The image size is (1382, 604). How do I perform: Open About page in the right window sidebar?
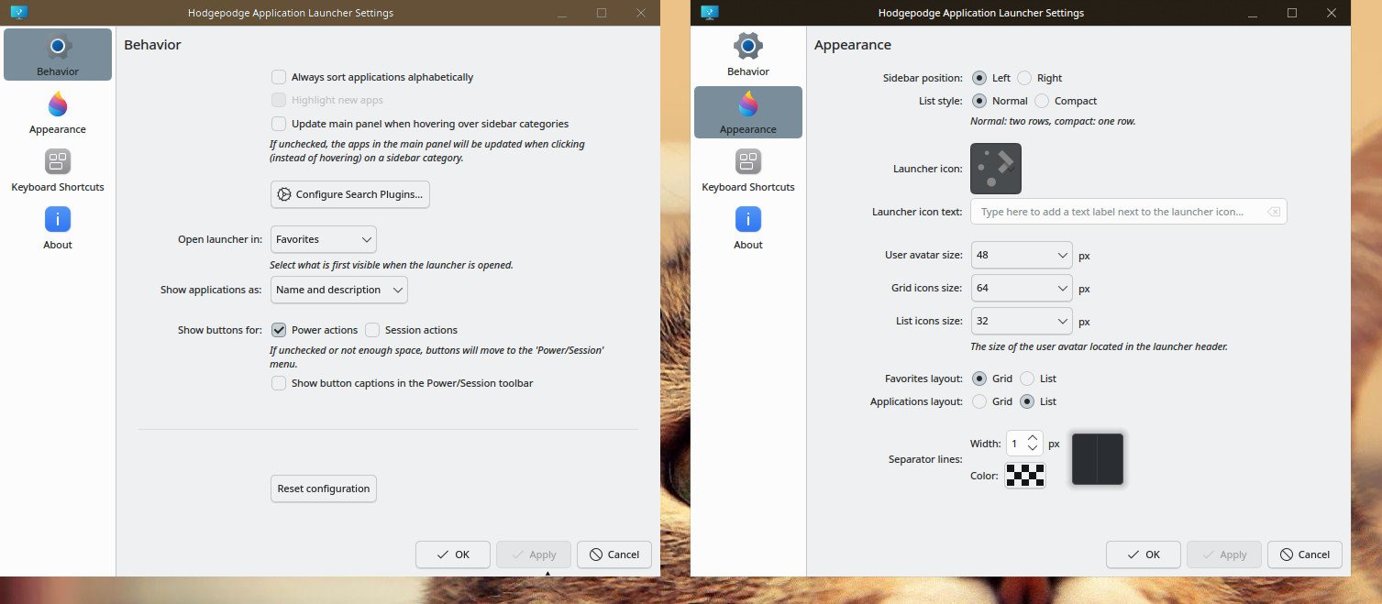[x=748, y=228]
